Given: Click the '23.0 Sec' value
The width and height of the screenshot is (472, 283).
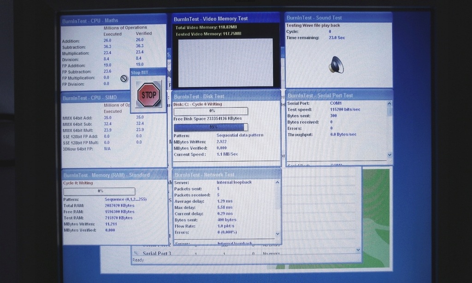Looking at the screenshot, I should (337, 38).
